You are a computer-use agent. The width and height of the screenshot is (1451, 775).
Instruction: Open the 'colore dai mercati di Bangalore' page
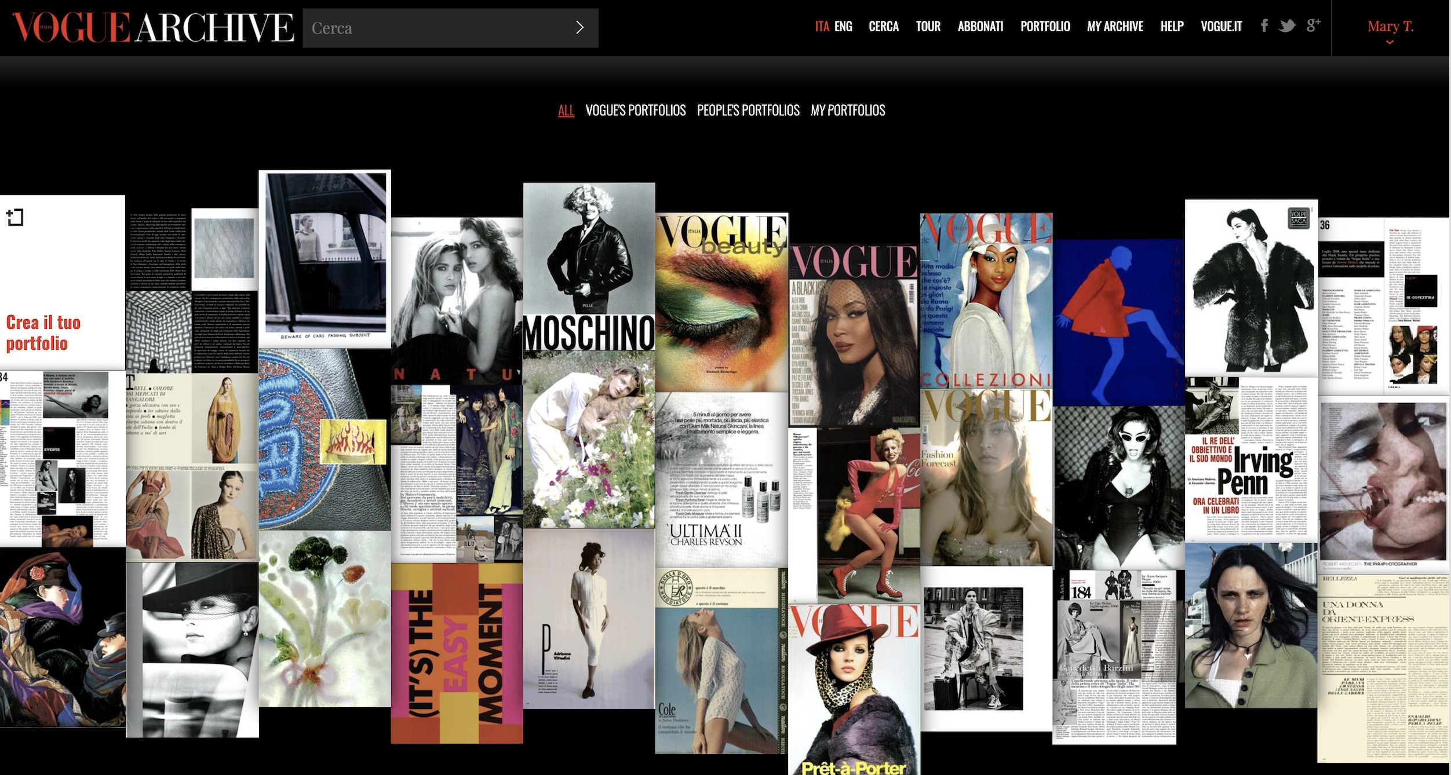tap(192, 467)
